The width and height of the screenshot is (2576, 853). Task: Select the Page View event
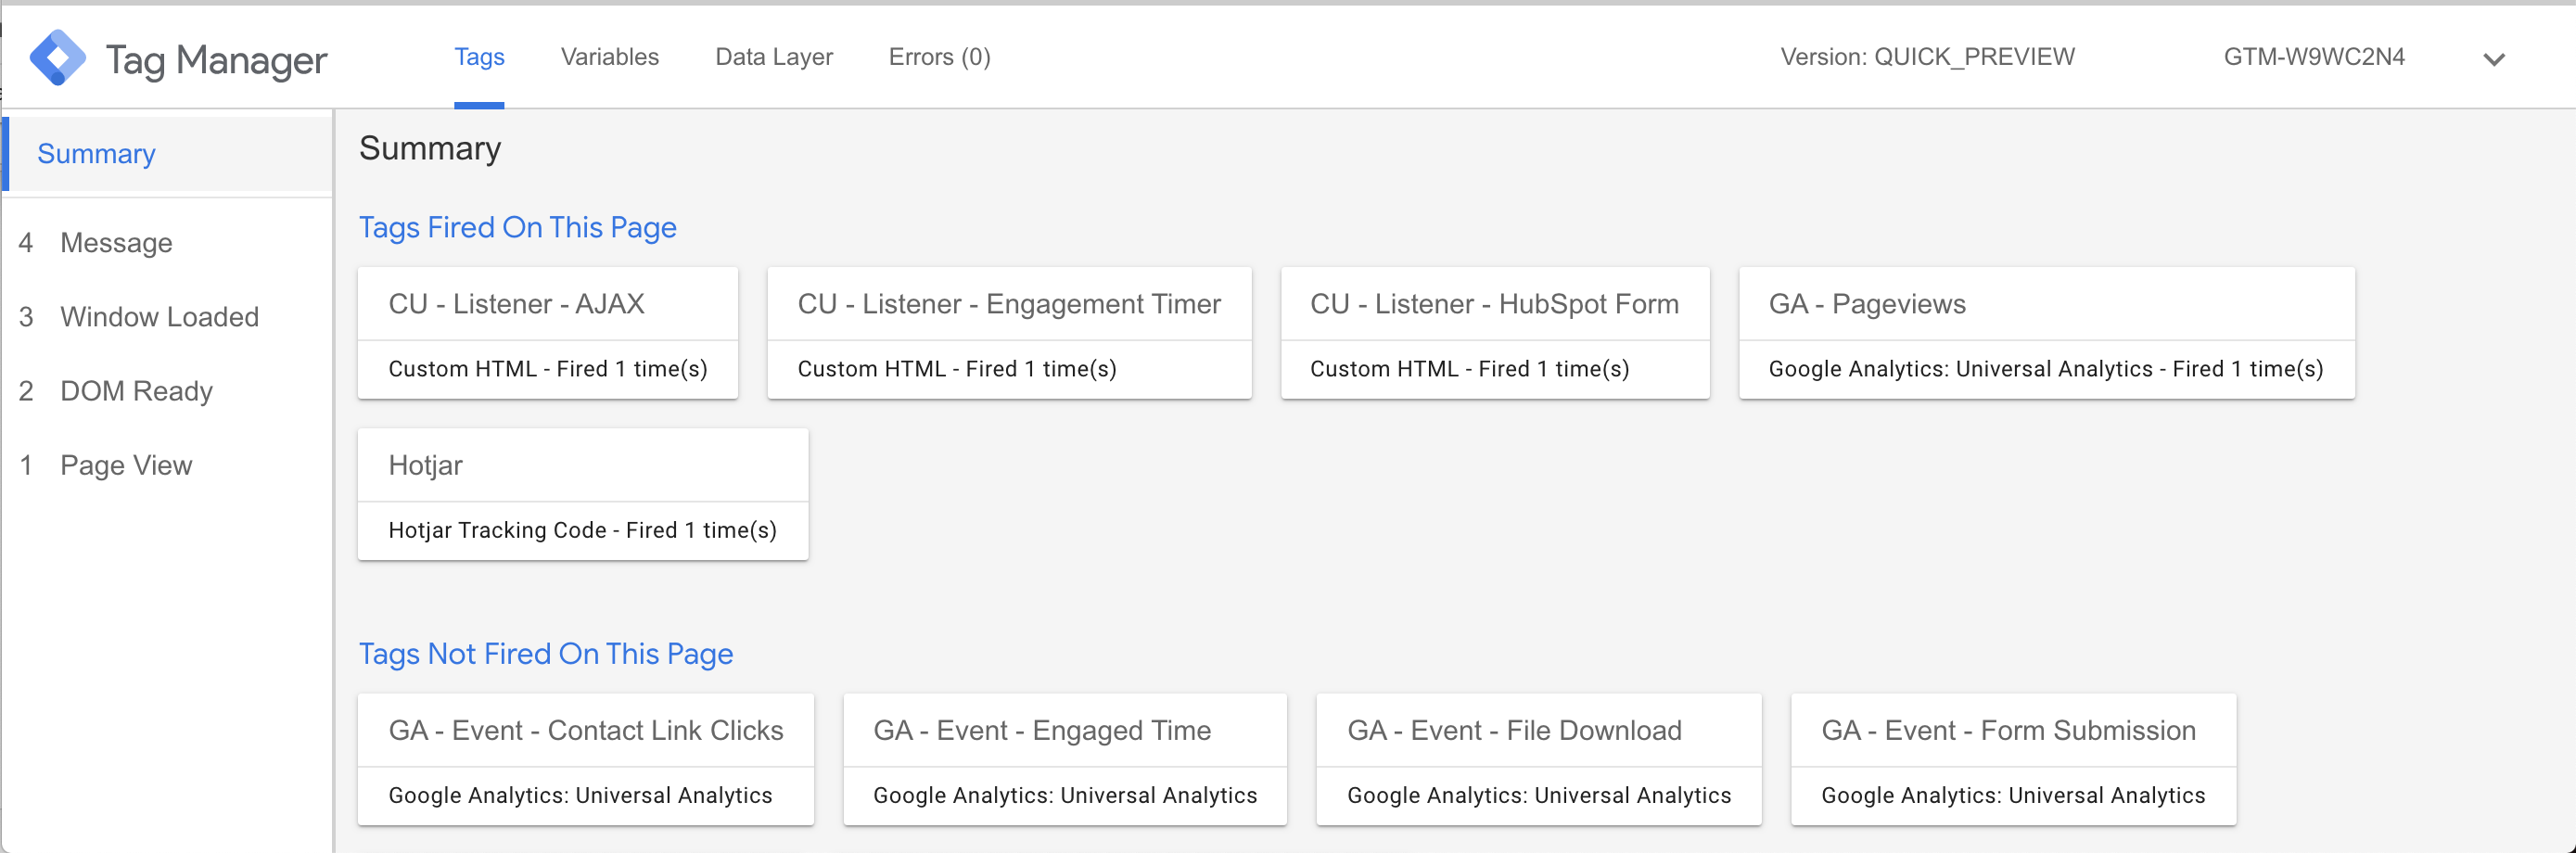tap(126, 465)
